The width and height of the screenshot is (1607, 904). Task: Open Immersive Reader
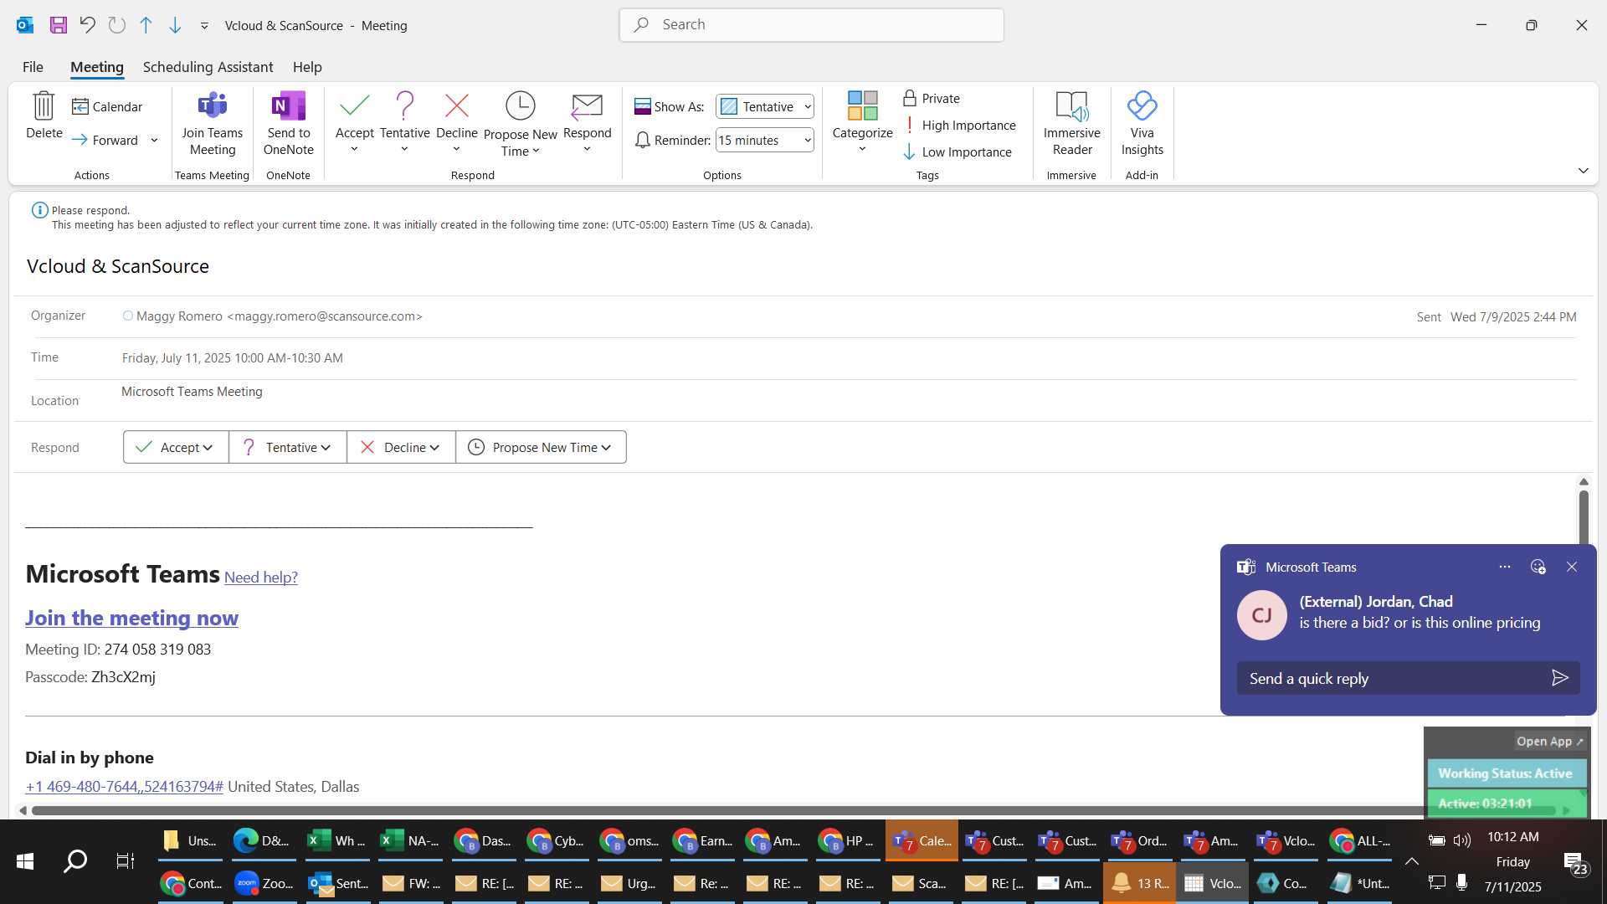(x=1071, y=124)
